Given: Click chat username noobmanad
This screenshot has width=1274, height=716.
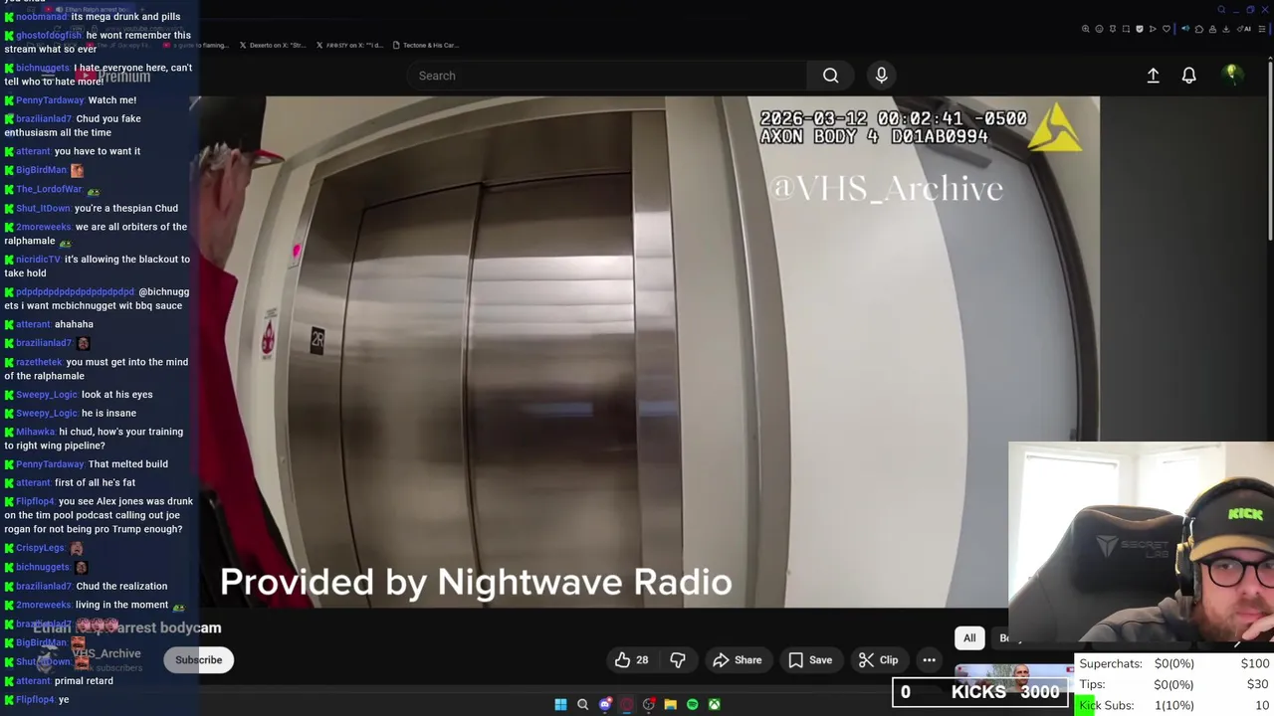Looking at the screenshot, I should pyautogui.click(x=42, y=17).
